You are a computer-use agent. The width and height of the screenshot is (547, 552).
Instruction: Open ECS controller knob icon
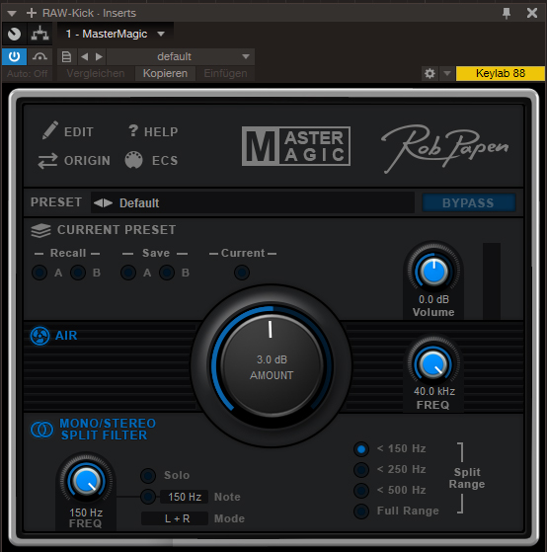tap(133, 160)
